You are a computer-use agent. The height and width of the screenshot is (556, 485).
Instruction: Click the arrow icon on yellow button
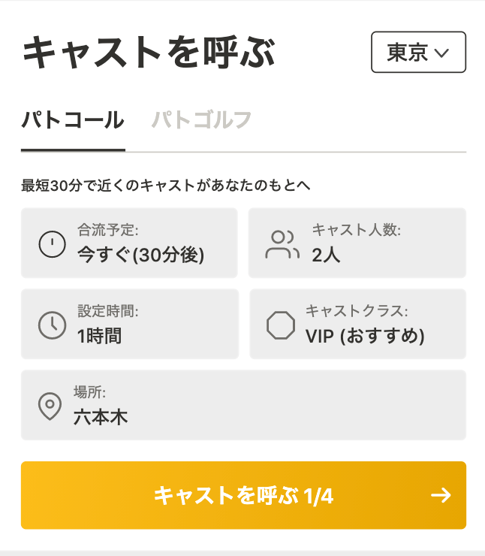[x=441, y=495]
